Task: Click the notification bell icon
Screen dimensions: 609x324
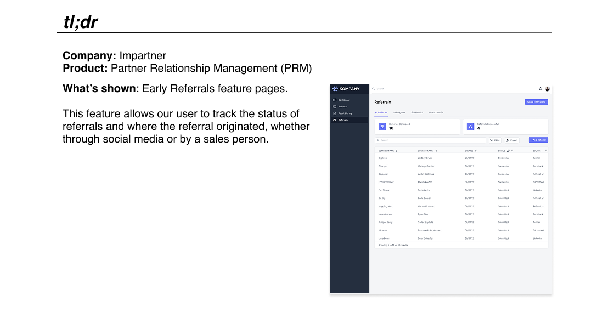Action: [x=540, y=89]
